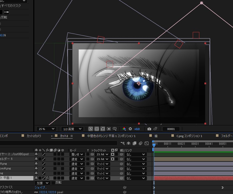Click the color swatch beside the eyedropper

coord(1,12)
